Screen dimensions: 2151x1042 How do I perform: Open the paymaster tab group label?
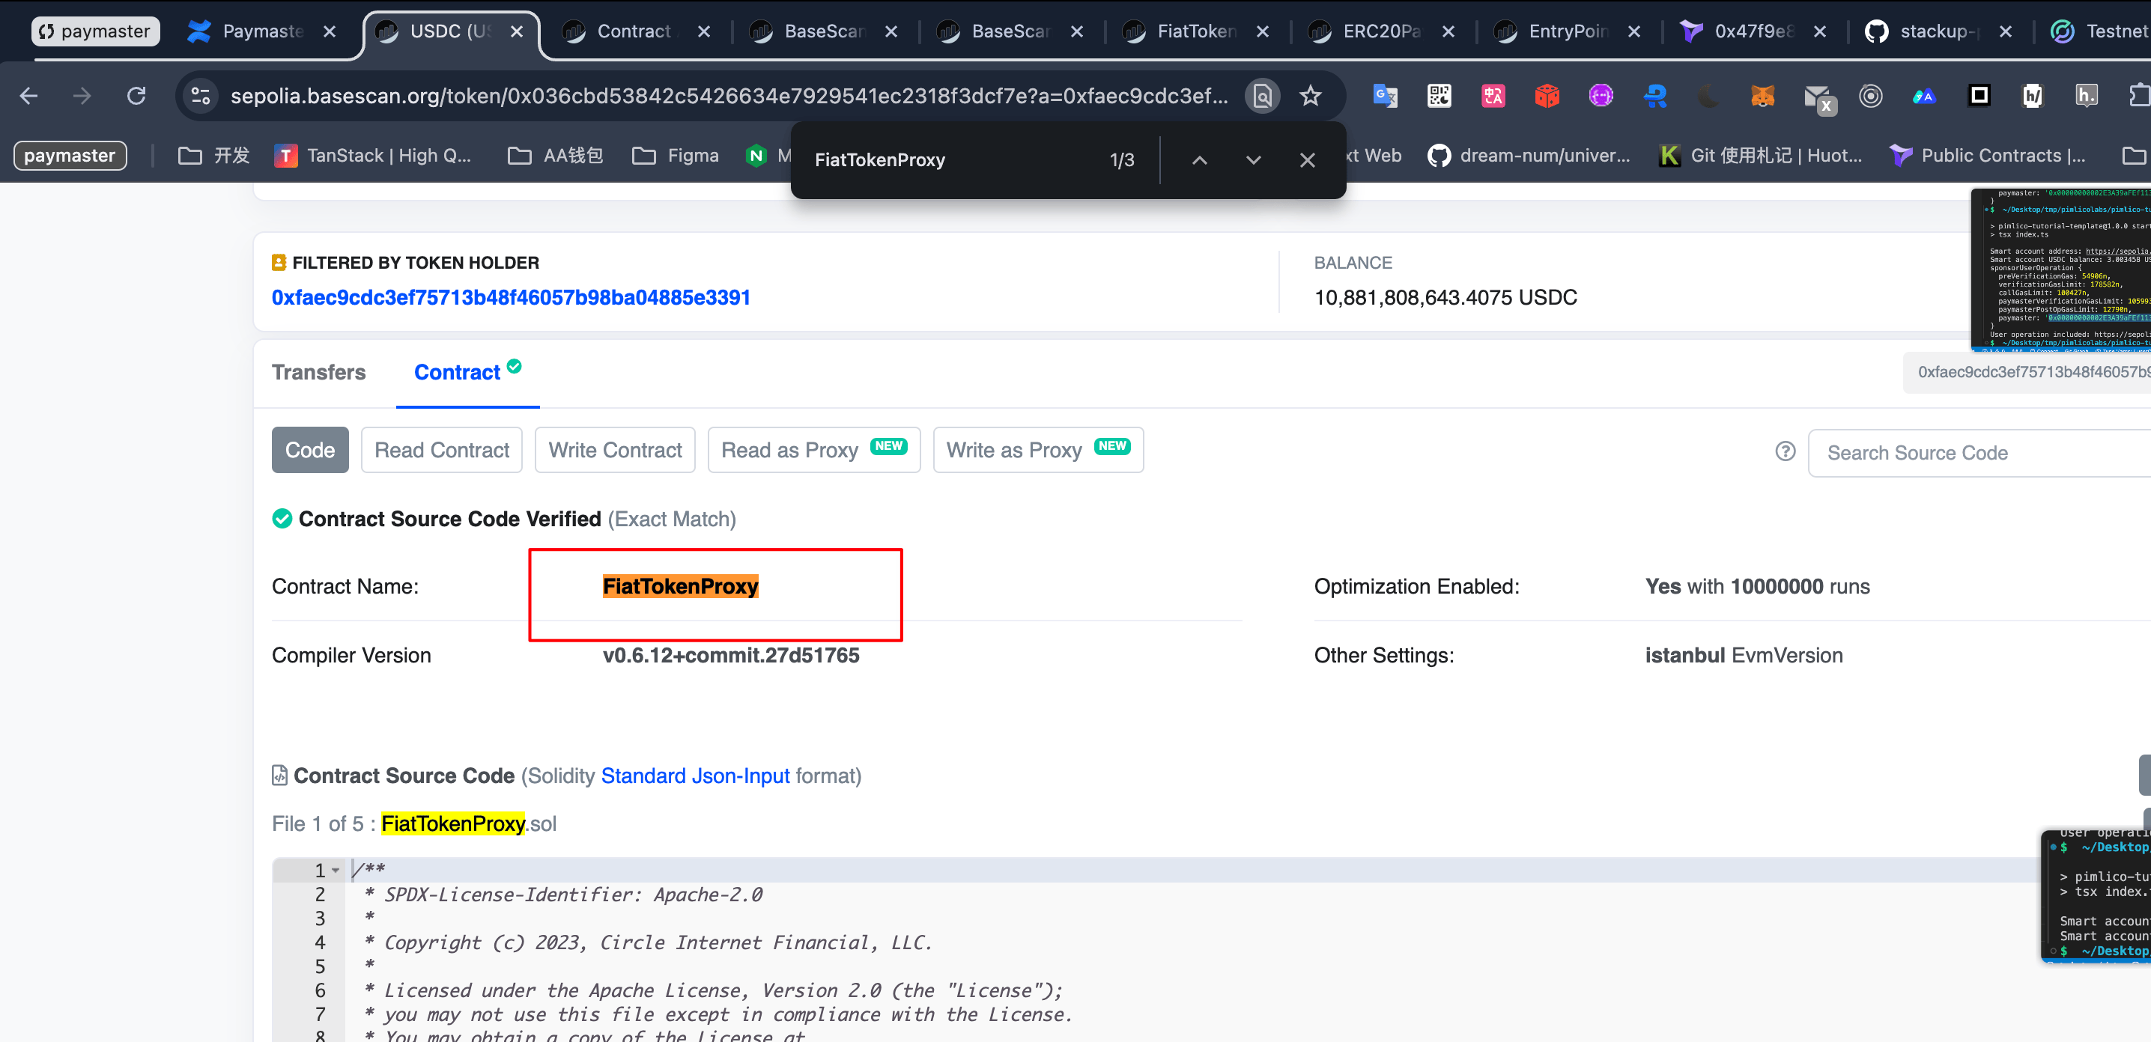pos(95,31)
